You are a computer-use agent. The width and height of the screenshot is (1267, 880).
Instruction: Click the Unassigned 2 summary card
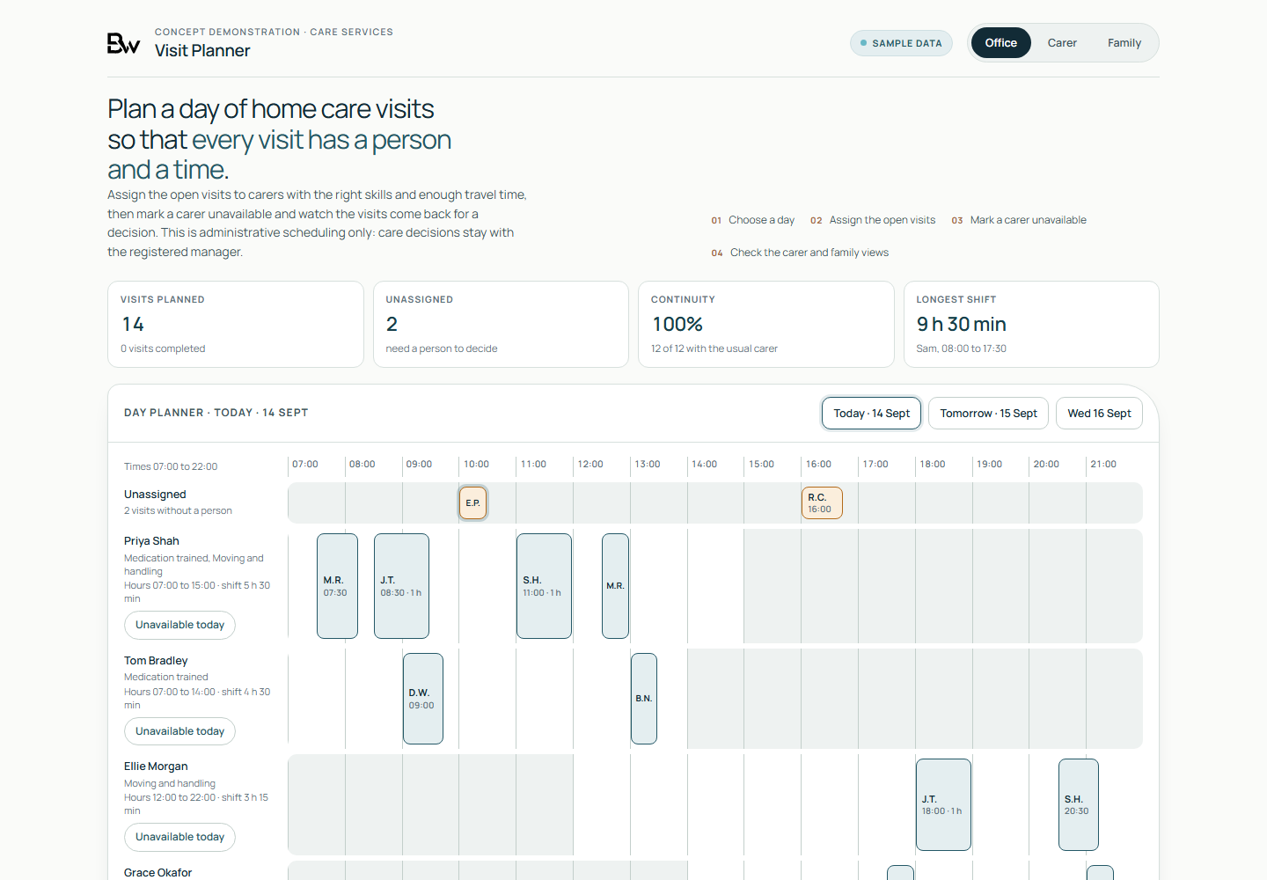pos(501,325)
